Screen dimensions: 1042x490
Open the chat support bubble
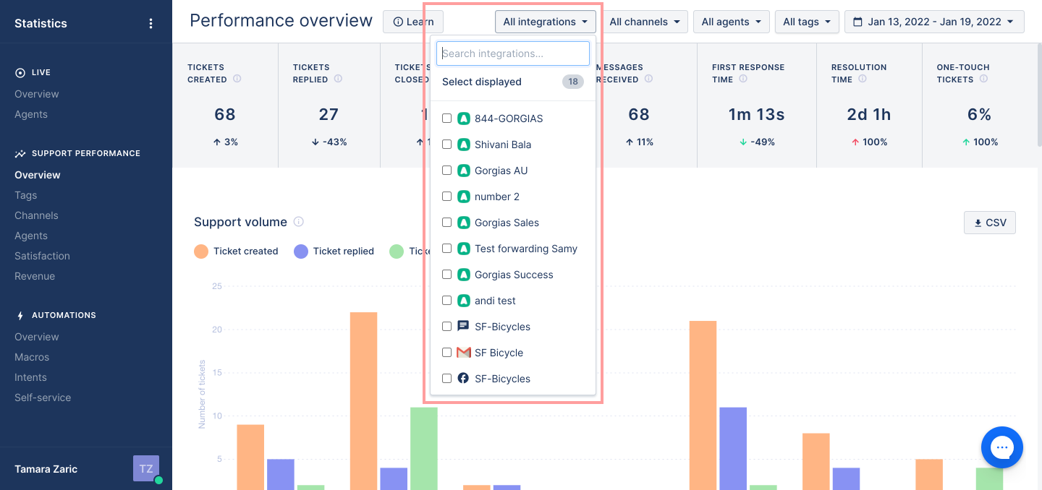click(1002, 447)
